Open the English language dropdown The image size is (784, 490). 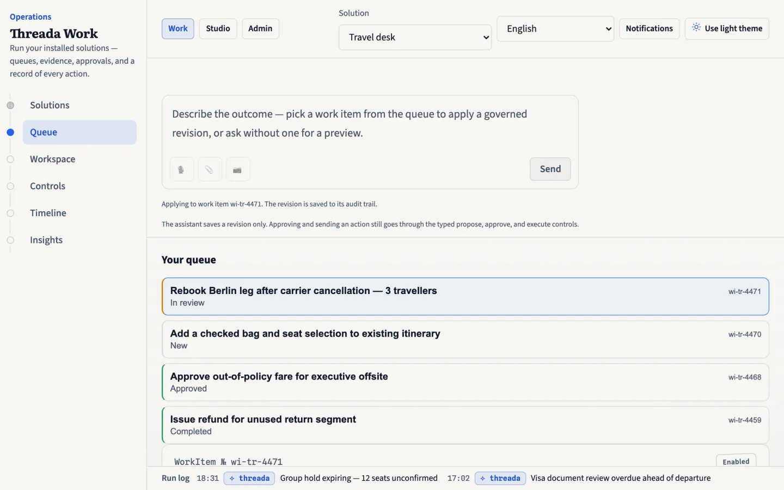coord(555,28)
